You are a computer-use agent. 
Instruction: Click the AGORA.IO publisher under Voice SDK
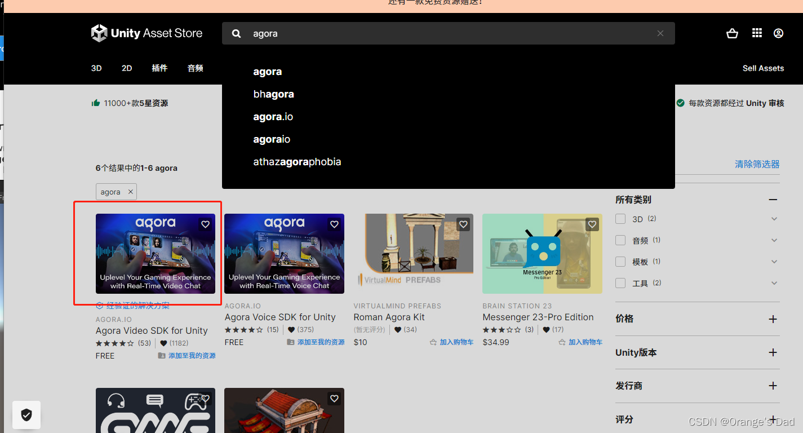pyautogui.click(x=243, y=306)
